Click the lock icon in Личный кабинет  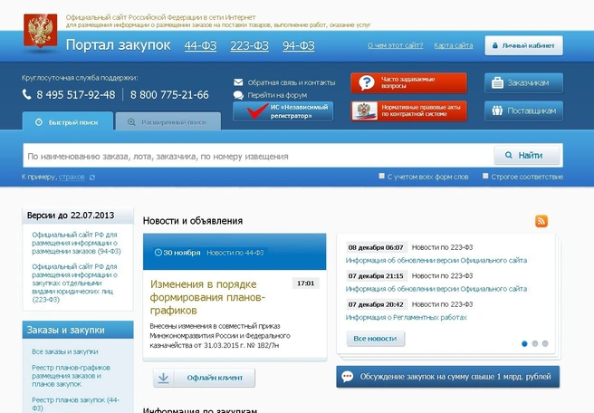494,45
